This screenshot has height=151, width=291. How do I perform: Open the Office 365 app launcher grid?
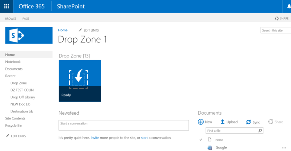7,6
